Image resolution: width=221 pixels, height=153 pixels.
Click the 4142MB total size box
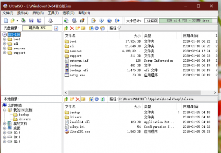pyautogui.click(x=151, y=21)
